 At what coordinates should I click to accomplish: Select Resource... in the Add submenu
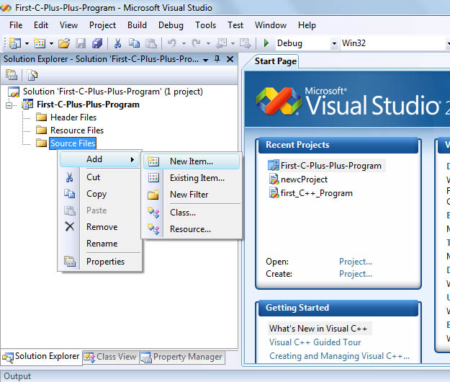coord(192,229)
